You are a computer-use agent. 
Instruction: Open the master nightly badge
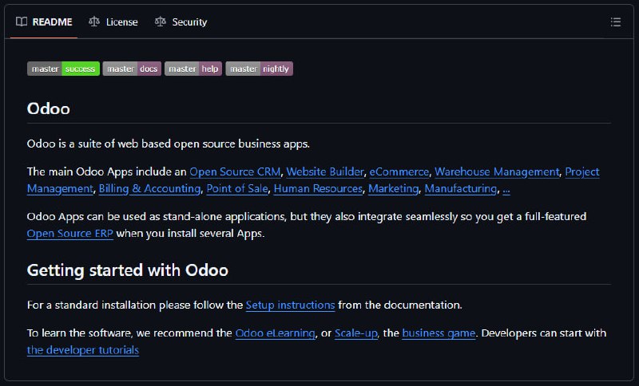pyautogui.click(x=259, y=69)
